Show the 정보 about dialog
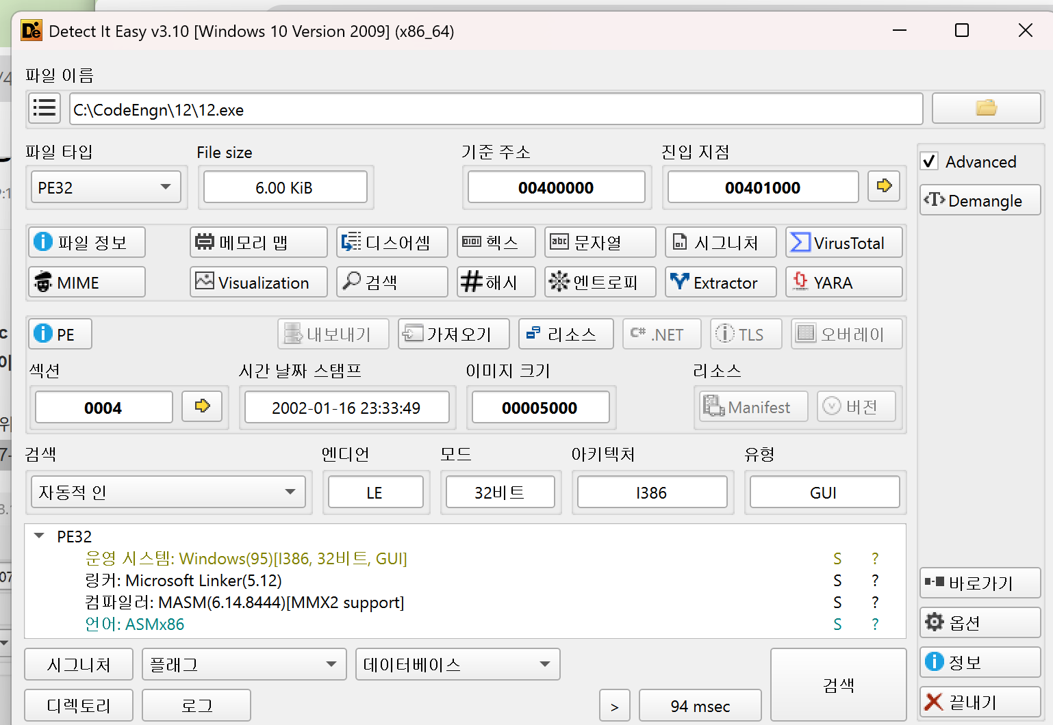Image resolution: width=1053 pixels, height=725 pixels. 980,662
